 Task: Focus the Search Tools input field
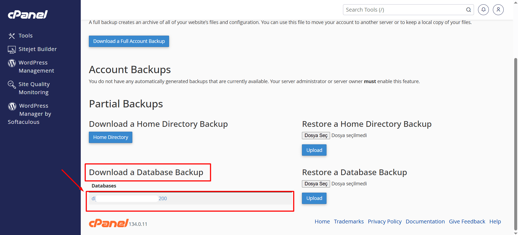[404, 10]
